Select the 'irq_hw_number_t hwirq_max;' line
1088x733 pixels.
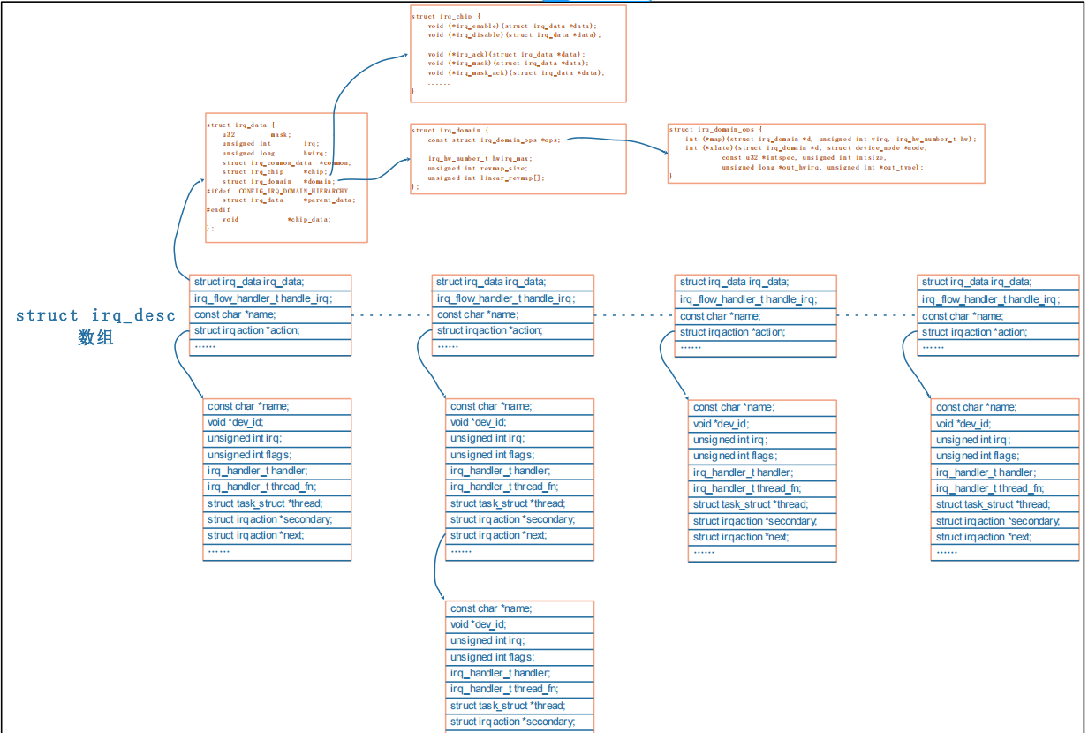pos(479,158)
